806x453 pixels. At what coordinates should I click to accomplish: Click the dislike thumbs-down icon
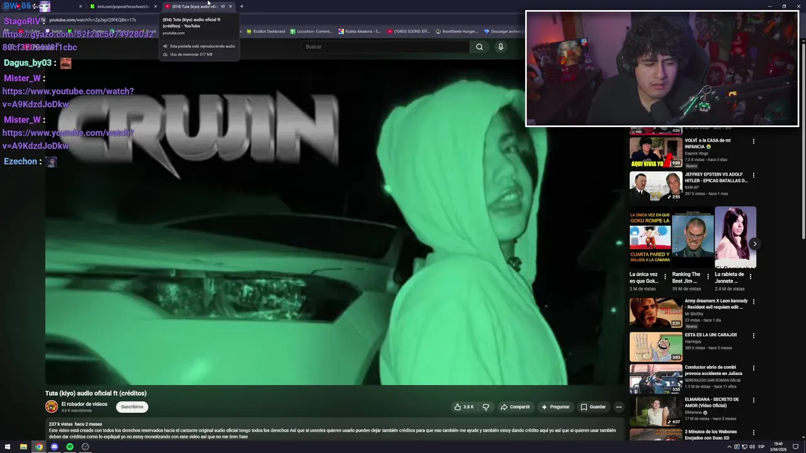tap(485, 407)
